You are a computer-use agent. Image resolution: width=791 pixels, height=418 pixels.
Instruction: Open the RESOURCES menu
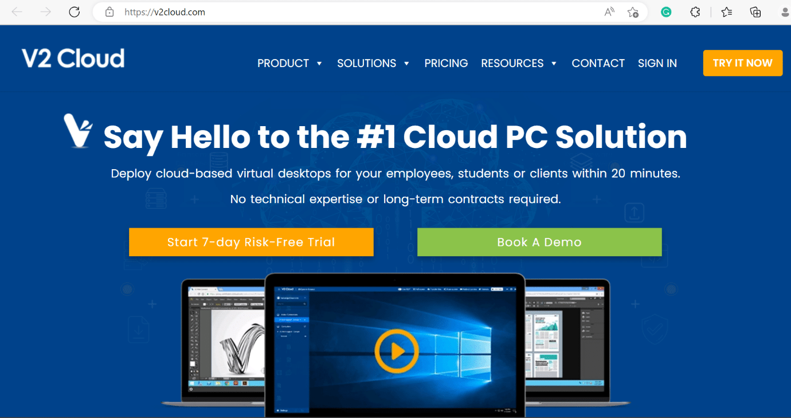512,63
